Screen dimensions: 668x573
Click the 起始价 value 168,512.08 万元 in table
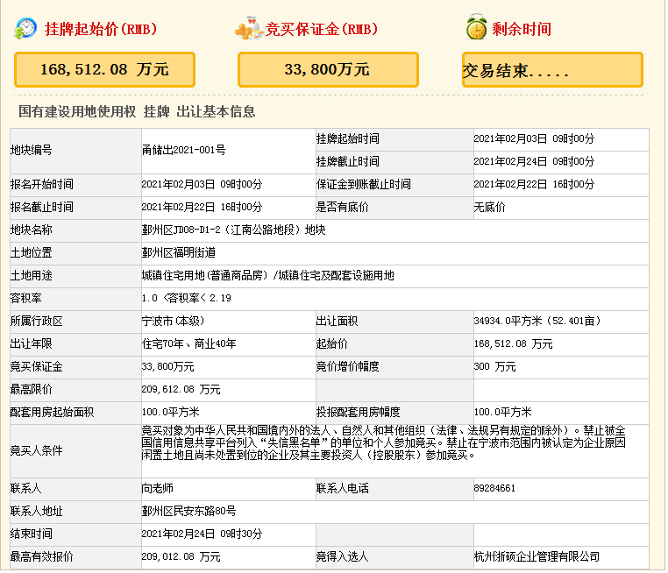pos(513,344)
